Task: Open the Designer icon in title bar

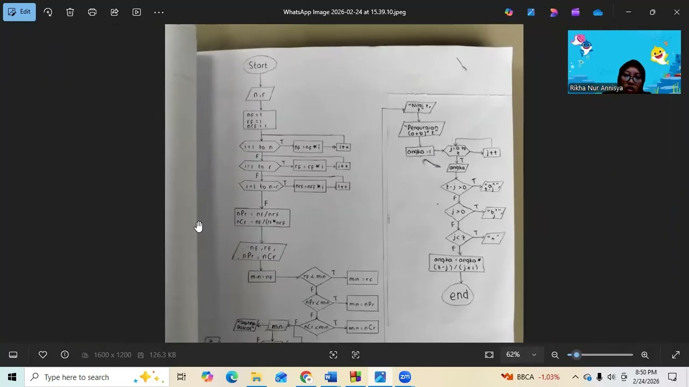Action: click(x=531, y=12)
